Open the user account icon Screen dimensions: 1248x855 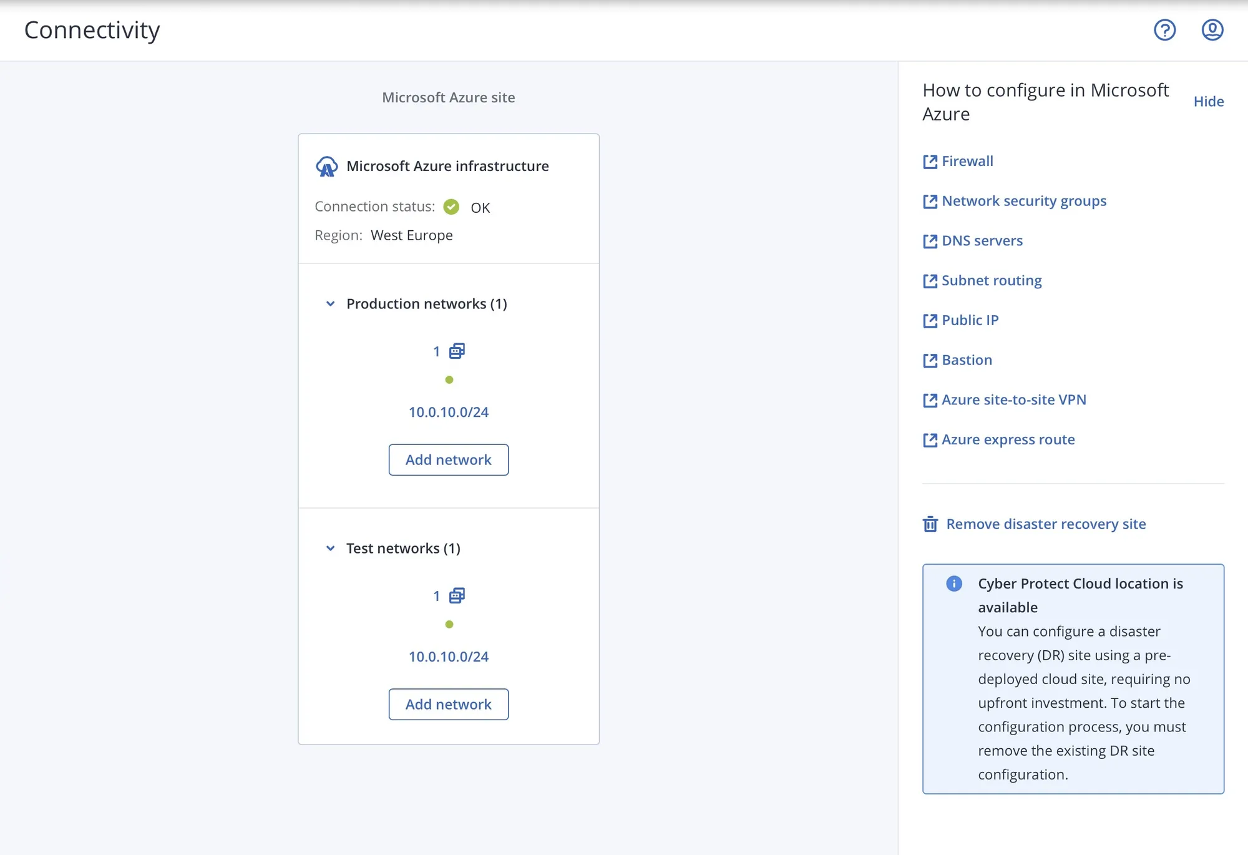[1212, 30]
